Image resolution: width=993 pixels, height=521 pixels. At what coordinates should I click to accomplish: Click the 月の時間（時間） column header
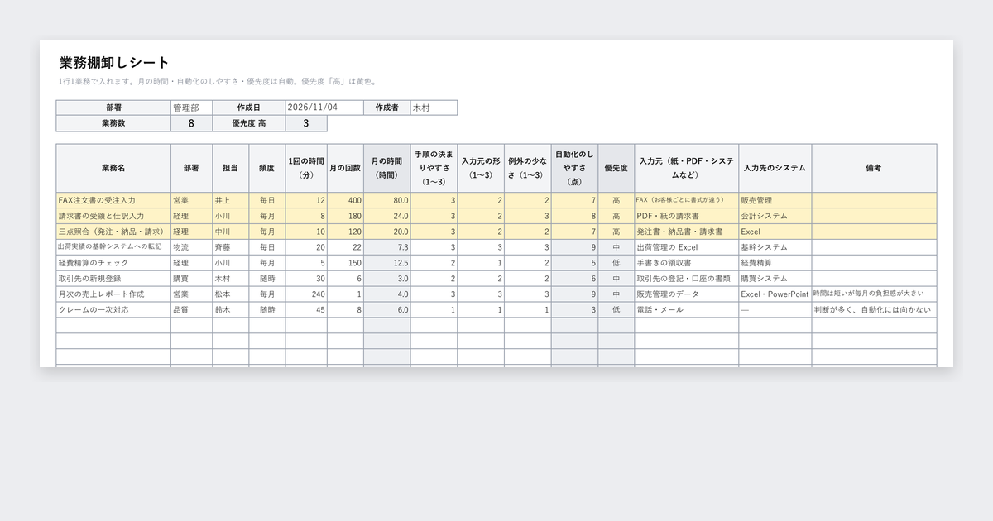pyautogui.click(x=386, y=168)
